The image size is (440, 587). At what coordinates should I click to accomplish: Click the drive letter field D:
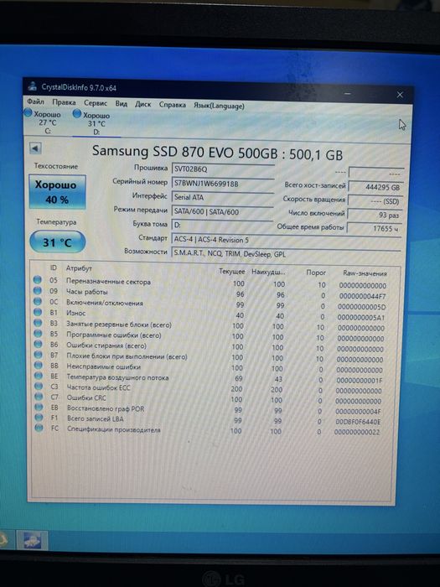click(223, 226)
